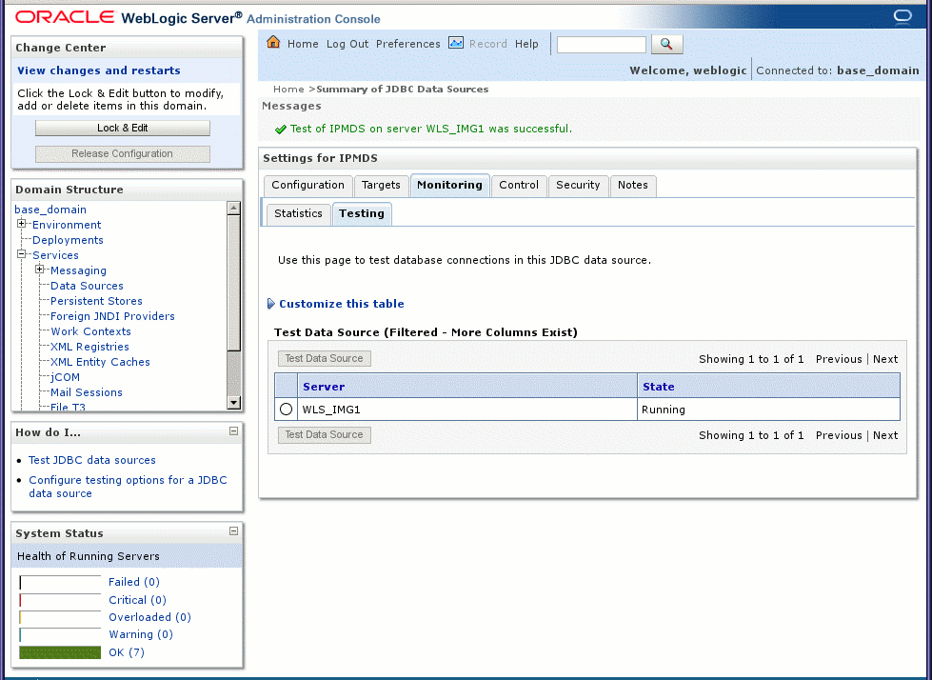Click the Lock & Edit button

coord(123,128)
